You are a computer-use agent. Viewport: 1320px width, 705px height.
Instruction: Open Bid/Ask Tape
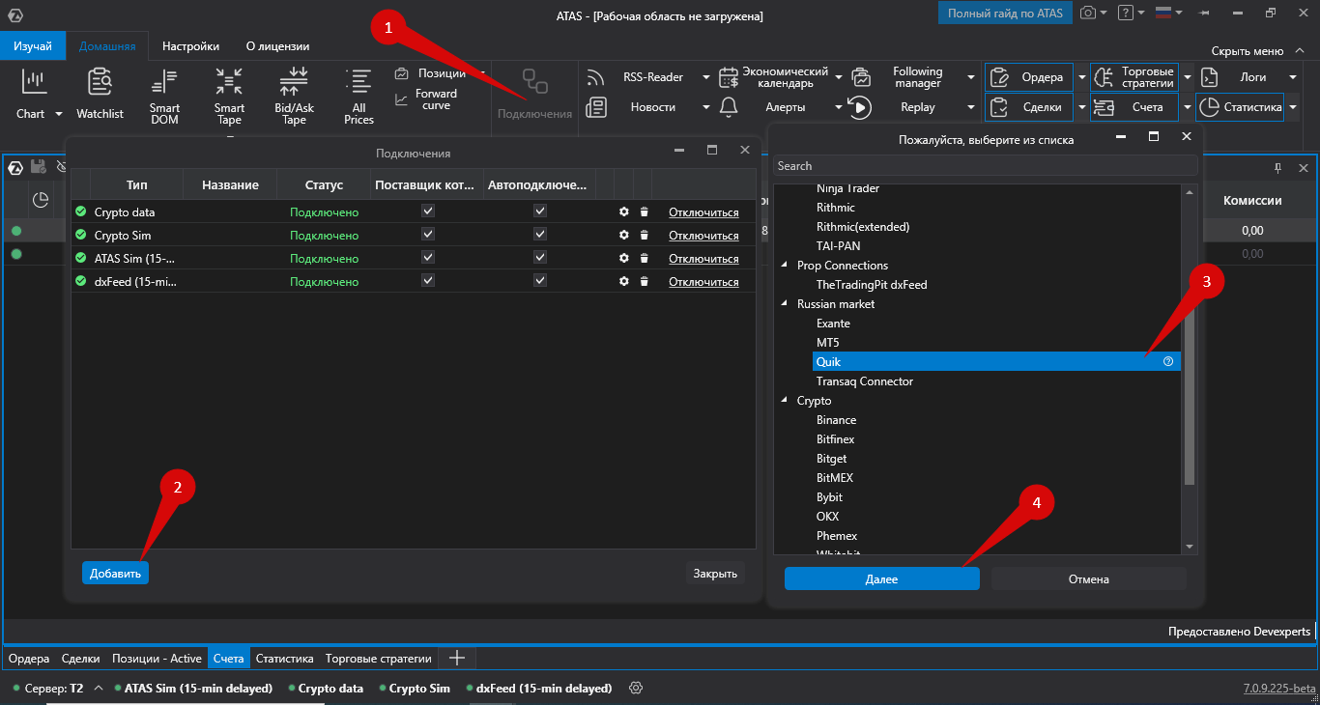pyautogui.click(x=294, y=97)
